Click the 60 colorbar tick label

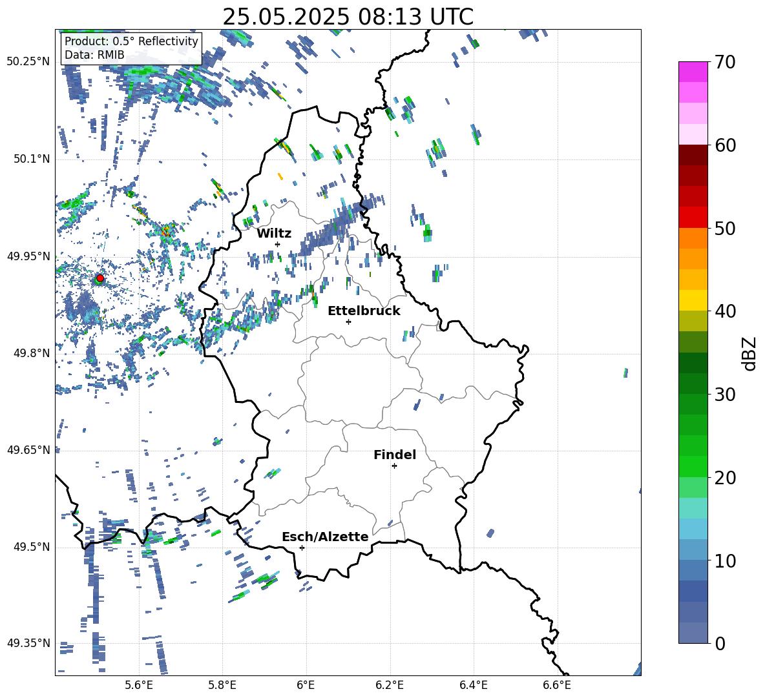tap(726, 145)
